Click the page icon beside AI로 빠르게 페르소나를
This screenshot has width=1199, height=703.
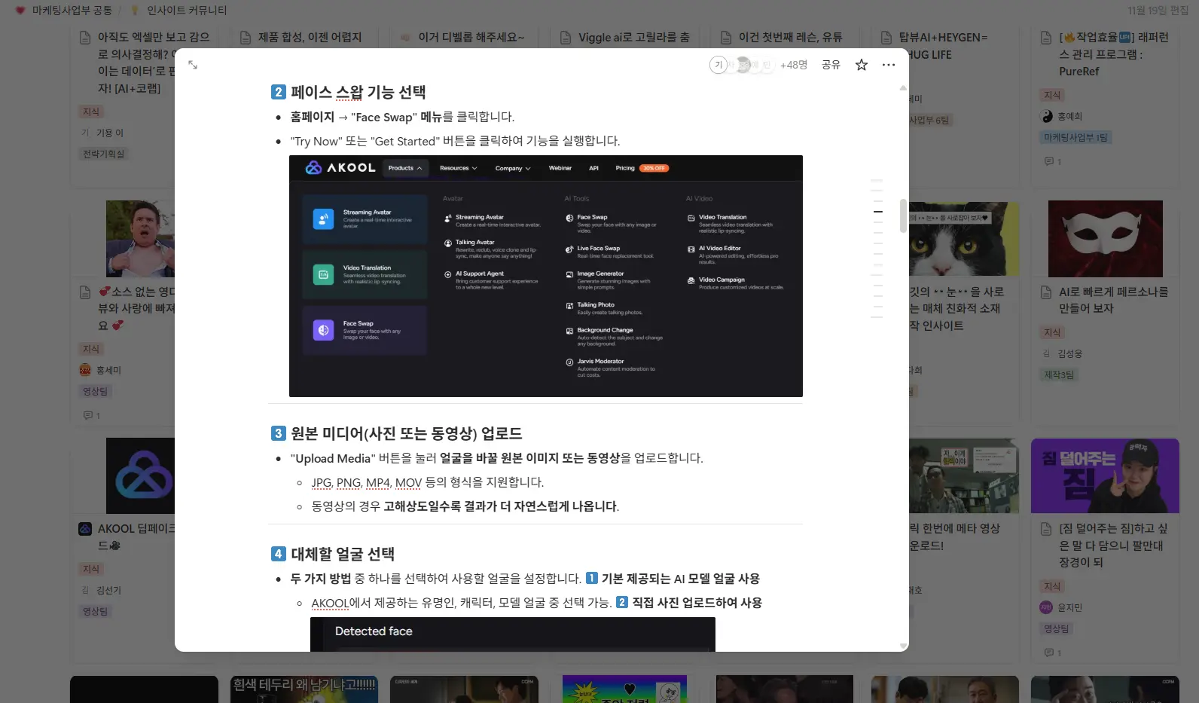1046,292
